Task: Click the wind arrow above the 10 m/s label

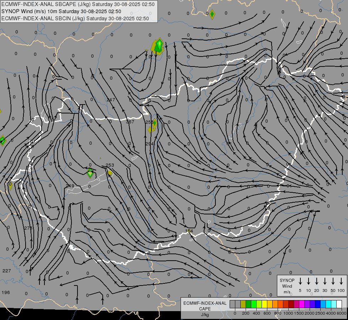Action: [x=308, y=281]
